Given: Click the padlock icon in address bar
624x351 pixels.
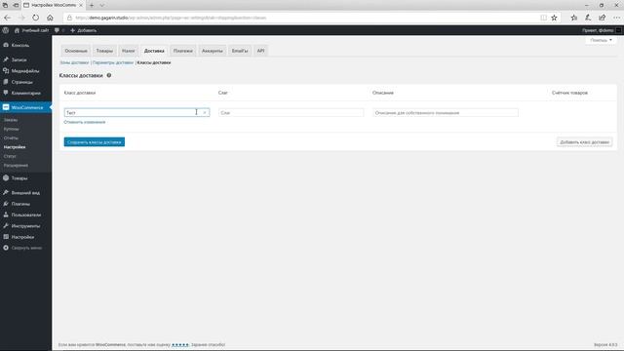Looking at the screenshot, I should click(69, 18).
